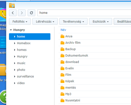
Task: Select the Hungry shared folder item
Action: click(x=22, y=56)
